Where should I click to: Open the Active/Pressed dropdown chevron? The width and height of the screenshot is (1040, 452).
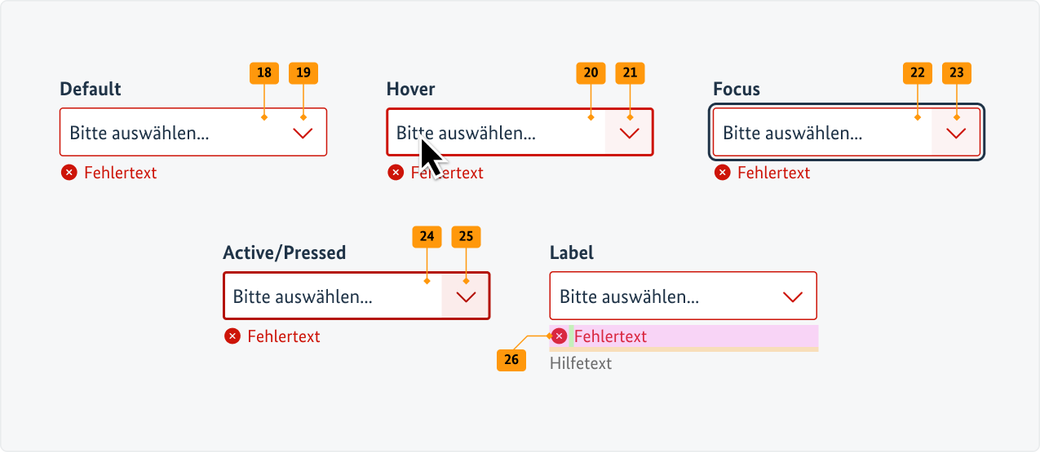click(x=466, y=297)
